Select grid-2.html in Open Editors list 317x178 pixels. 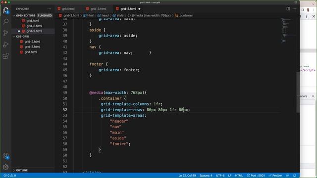[x=34, y=31]
